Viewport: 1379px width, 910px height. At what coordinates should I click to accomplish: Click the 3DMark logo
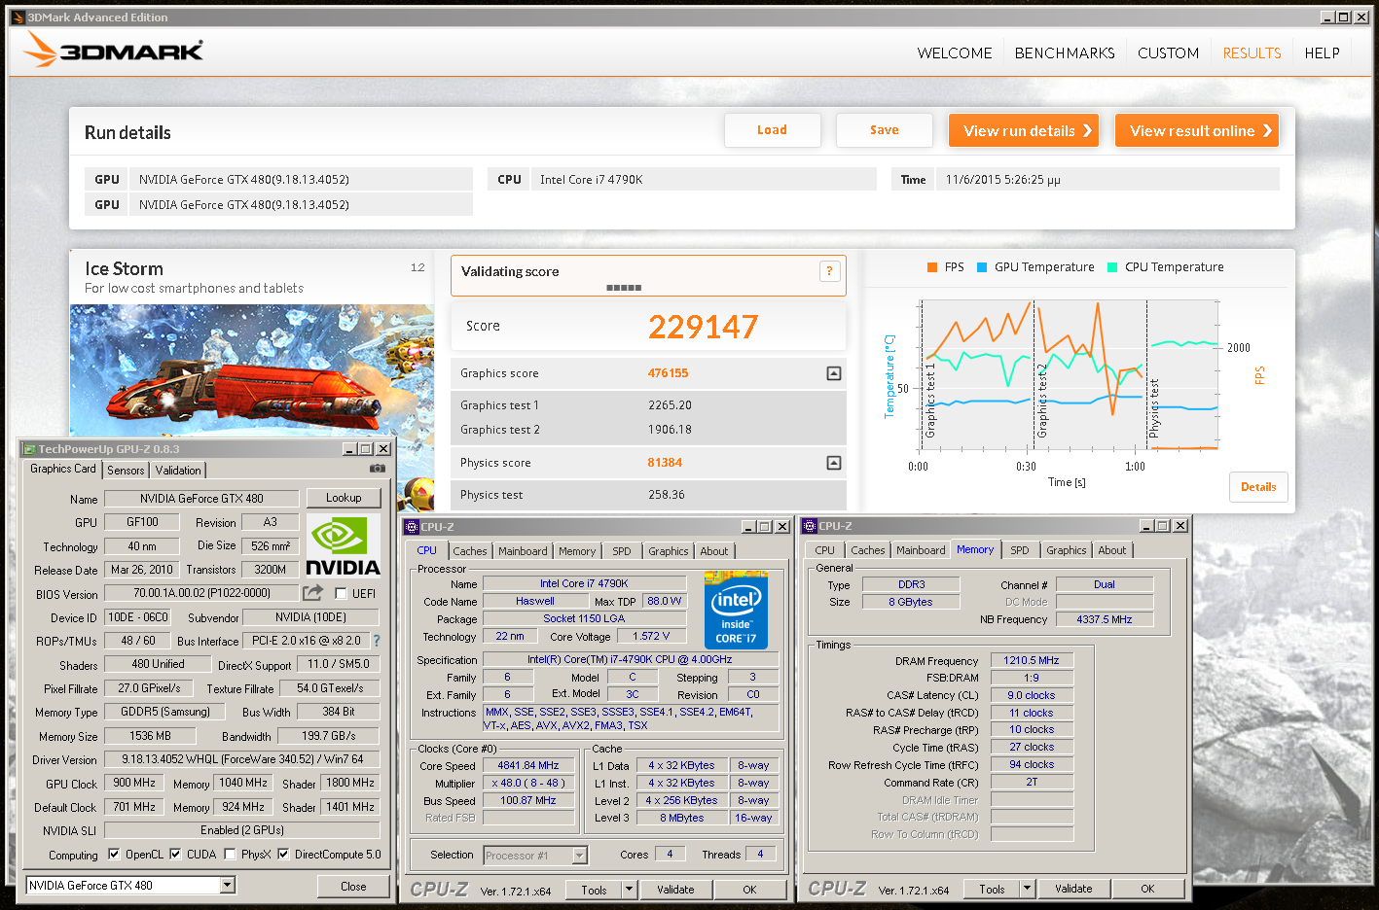click(x=114, y=51)
